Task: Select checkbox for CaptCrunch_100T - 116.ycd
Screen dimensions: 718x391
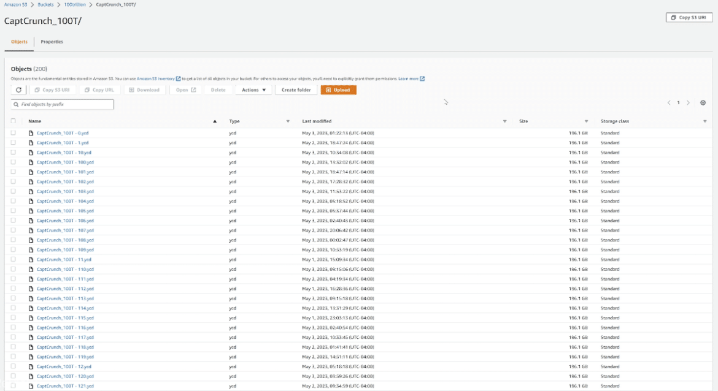Action: tap(14, 327)
